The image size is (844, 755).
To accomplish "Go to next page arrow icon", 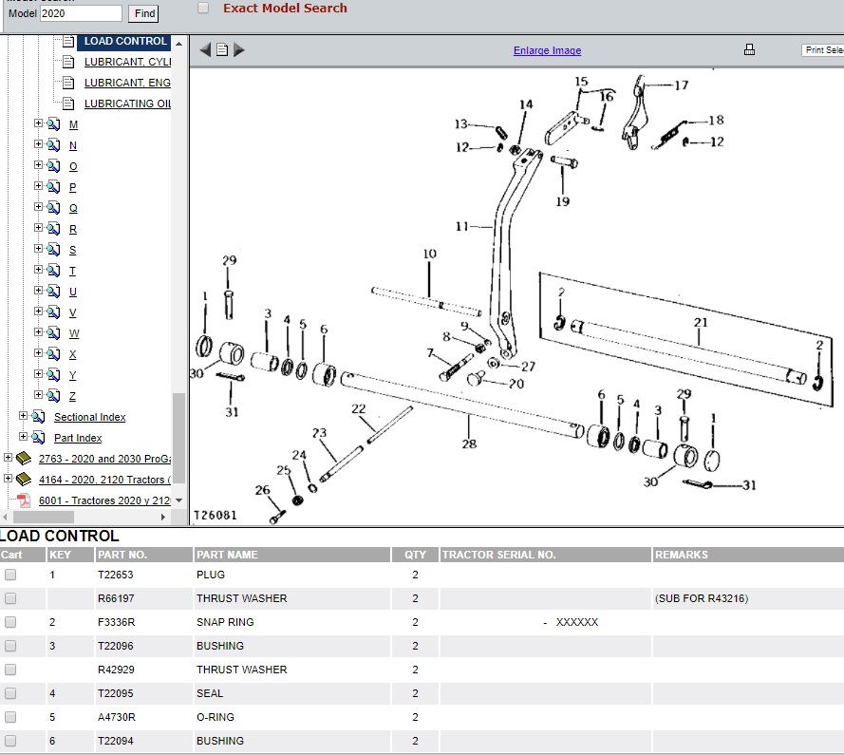I will click(x=238, y=49).
